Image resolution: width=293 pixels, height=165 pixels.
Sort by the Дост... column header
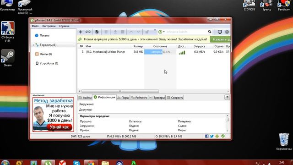click(182, 46)
